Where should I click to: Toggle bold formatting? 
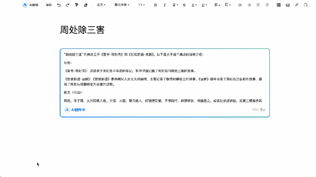(x=155, y=5)
